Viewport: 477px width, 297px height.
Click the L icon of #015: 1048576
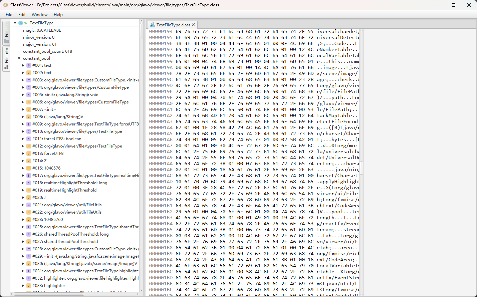[x=29, y=168]
